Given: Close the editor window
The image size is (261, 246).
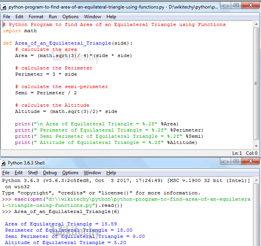Looking at the screenshot, I should tap(250, 5).
